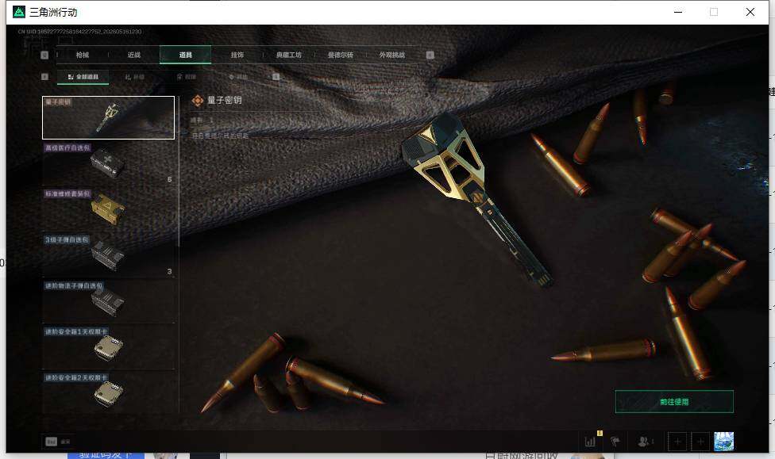Image resolution: width=775 pixels, height=459 pixels.
Task: Select the 进阶物流子弹自选包 item card
Action: 108,301
